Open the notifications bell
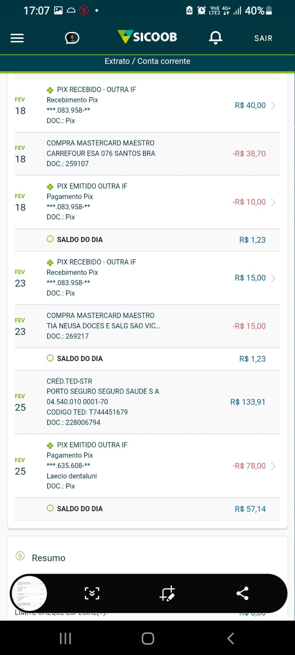The image size is (295, 655). click(x=216, y=38)
